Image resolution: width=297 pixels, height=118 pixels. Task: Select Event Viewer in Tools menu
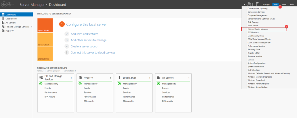pos(253,26)
